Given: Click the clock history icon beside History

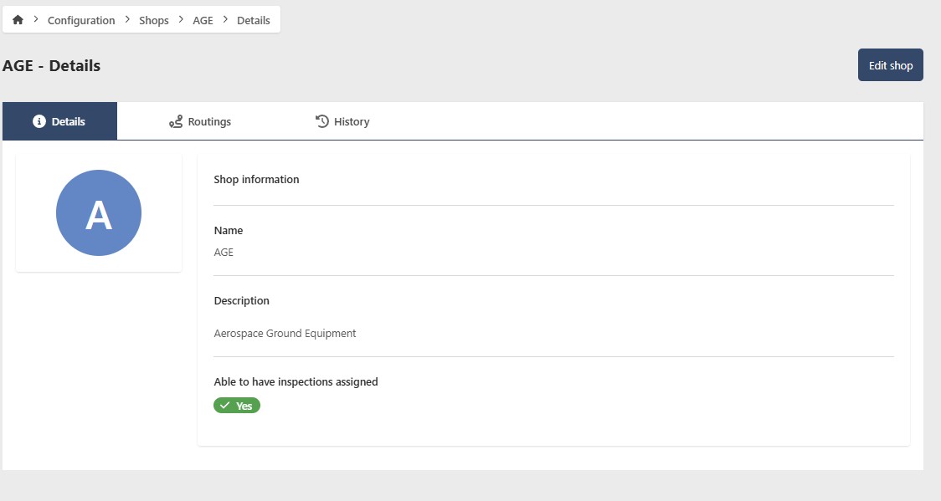Looking at the screenshot, I should pos(321,120).
